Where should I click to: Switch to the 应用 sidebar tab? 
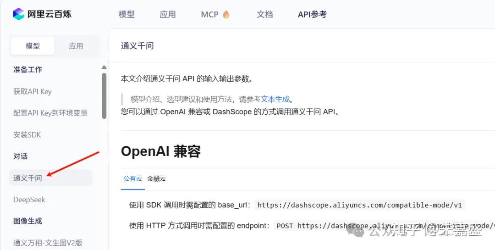point(76,46)
